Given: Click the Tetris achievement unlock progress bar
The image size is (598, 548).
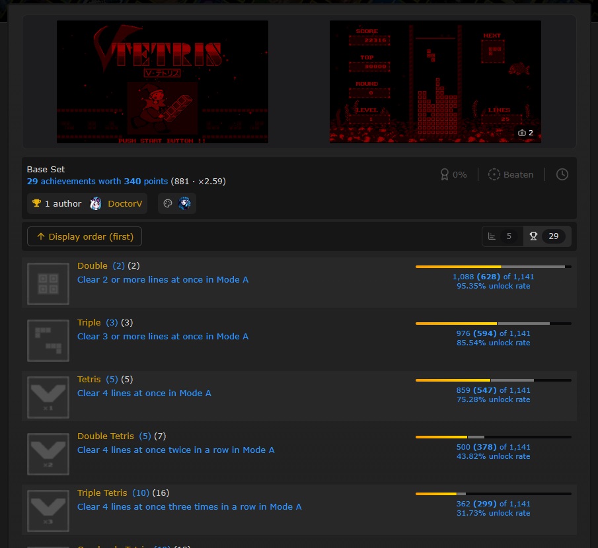Looking at the screenshot, I should coord(494,380).
